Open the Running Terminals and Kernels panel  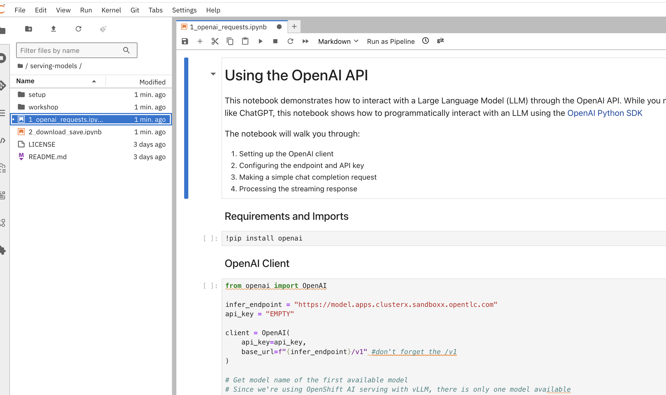[3, 58]
